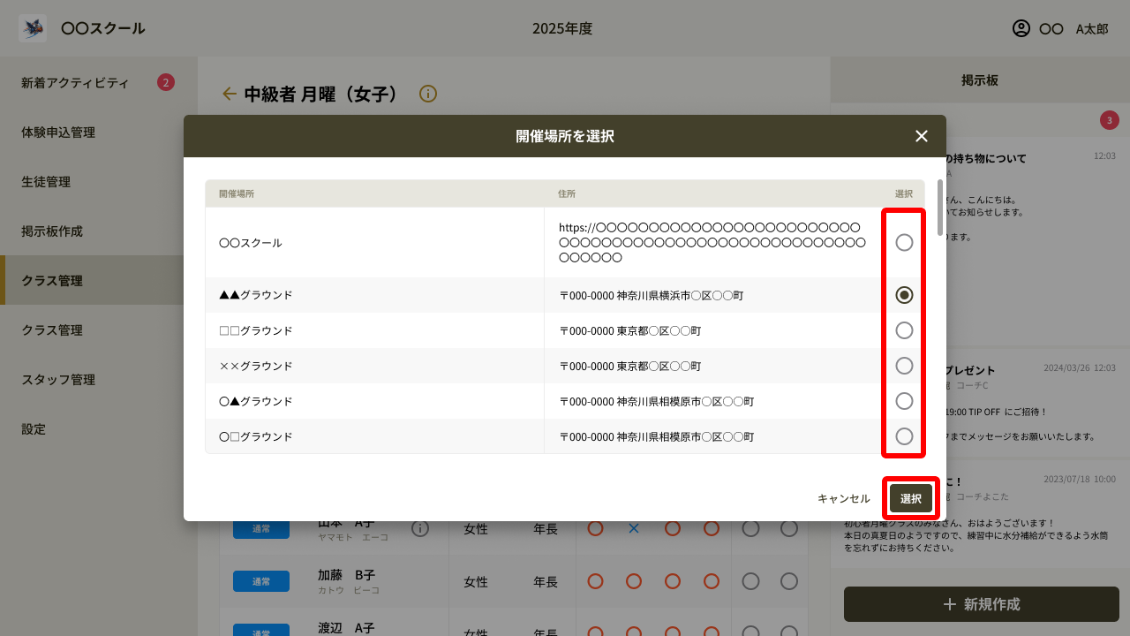Click the user account icon in header

pyautogui.click(x=1021, y=28)
